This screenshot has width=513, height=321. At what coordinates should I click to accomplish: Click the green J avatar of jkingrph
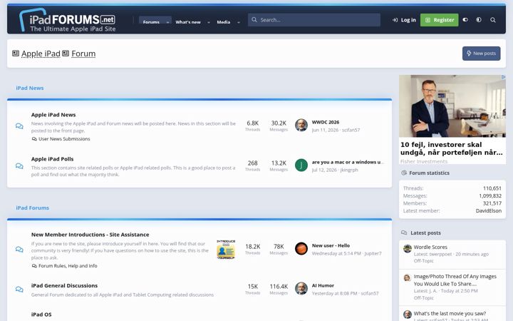click(301, 165)
